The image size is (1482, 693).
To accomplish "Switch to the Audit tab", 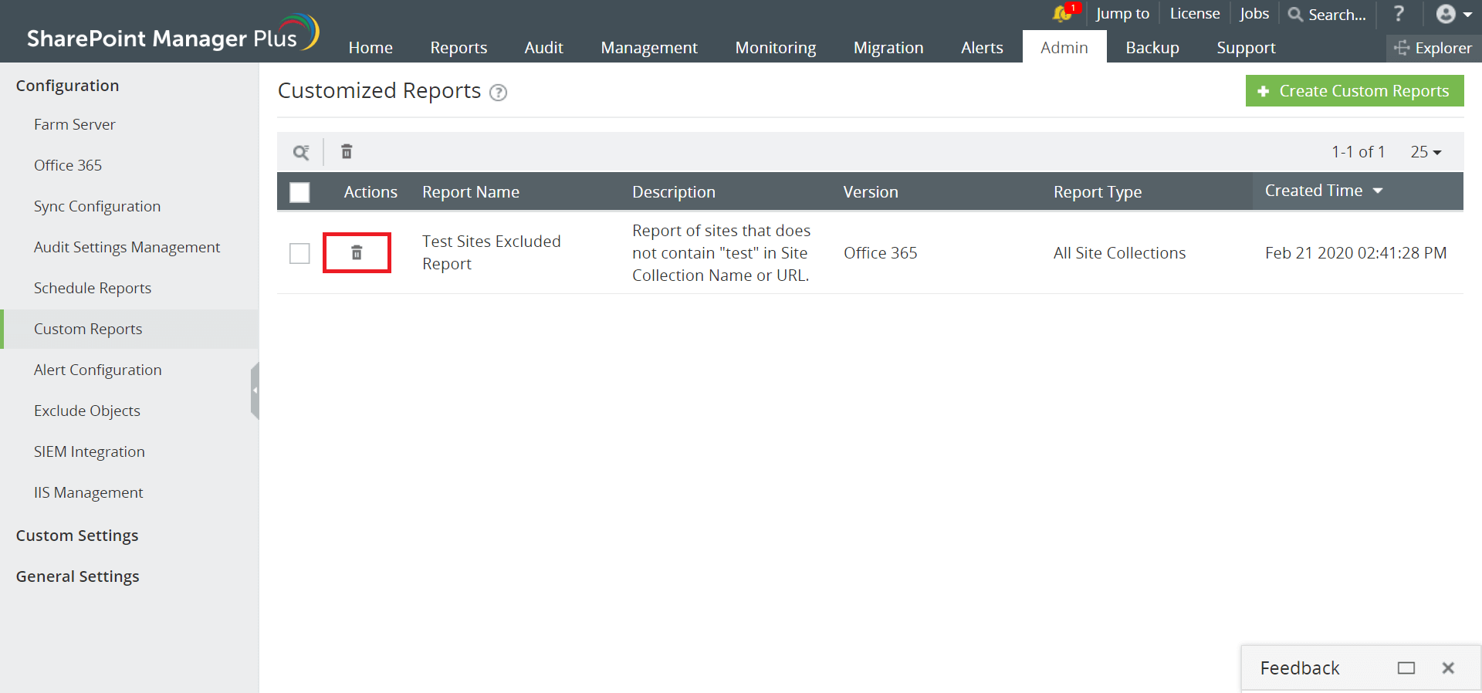I will (x=544, y=48).
